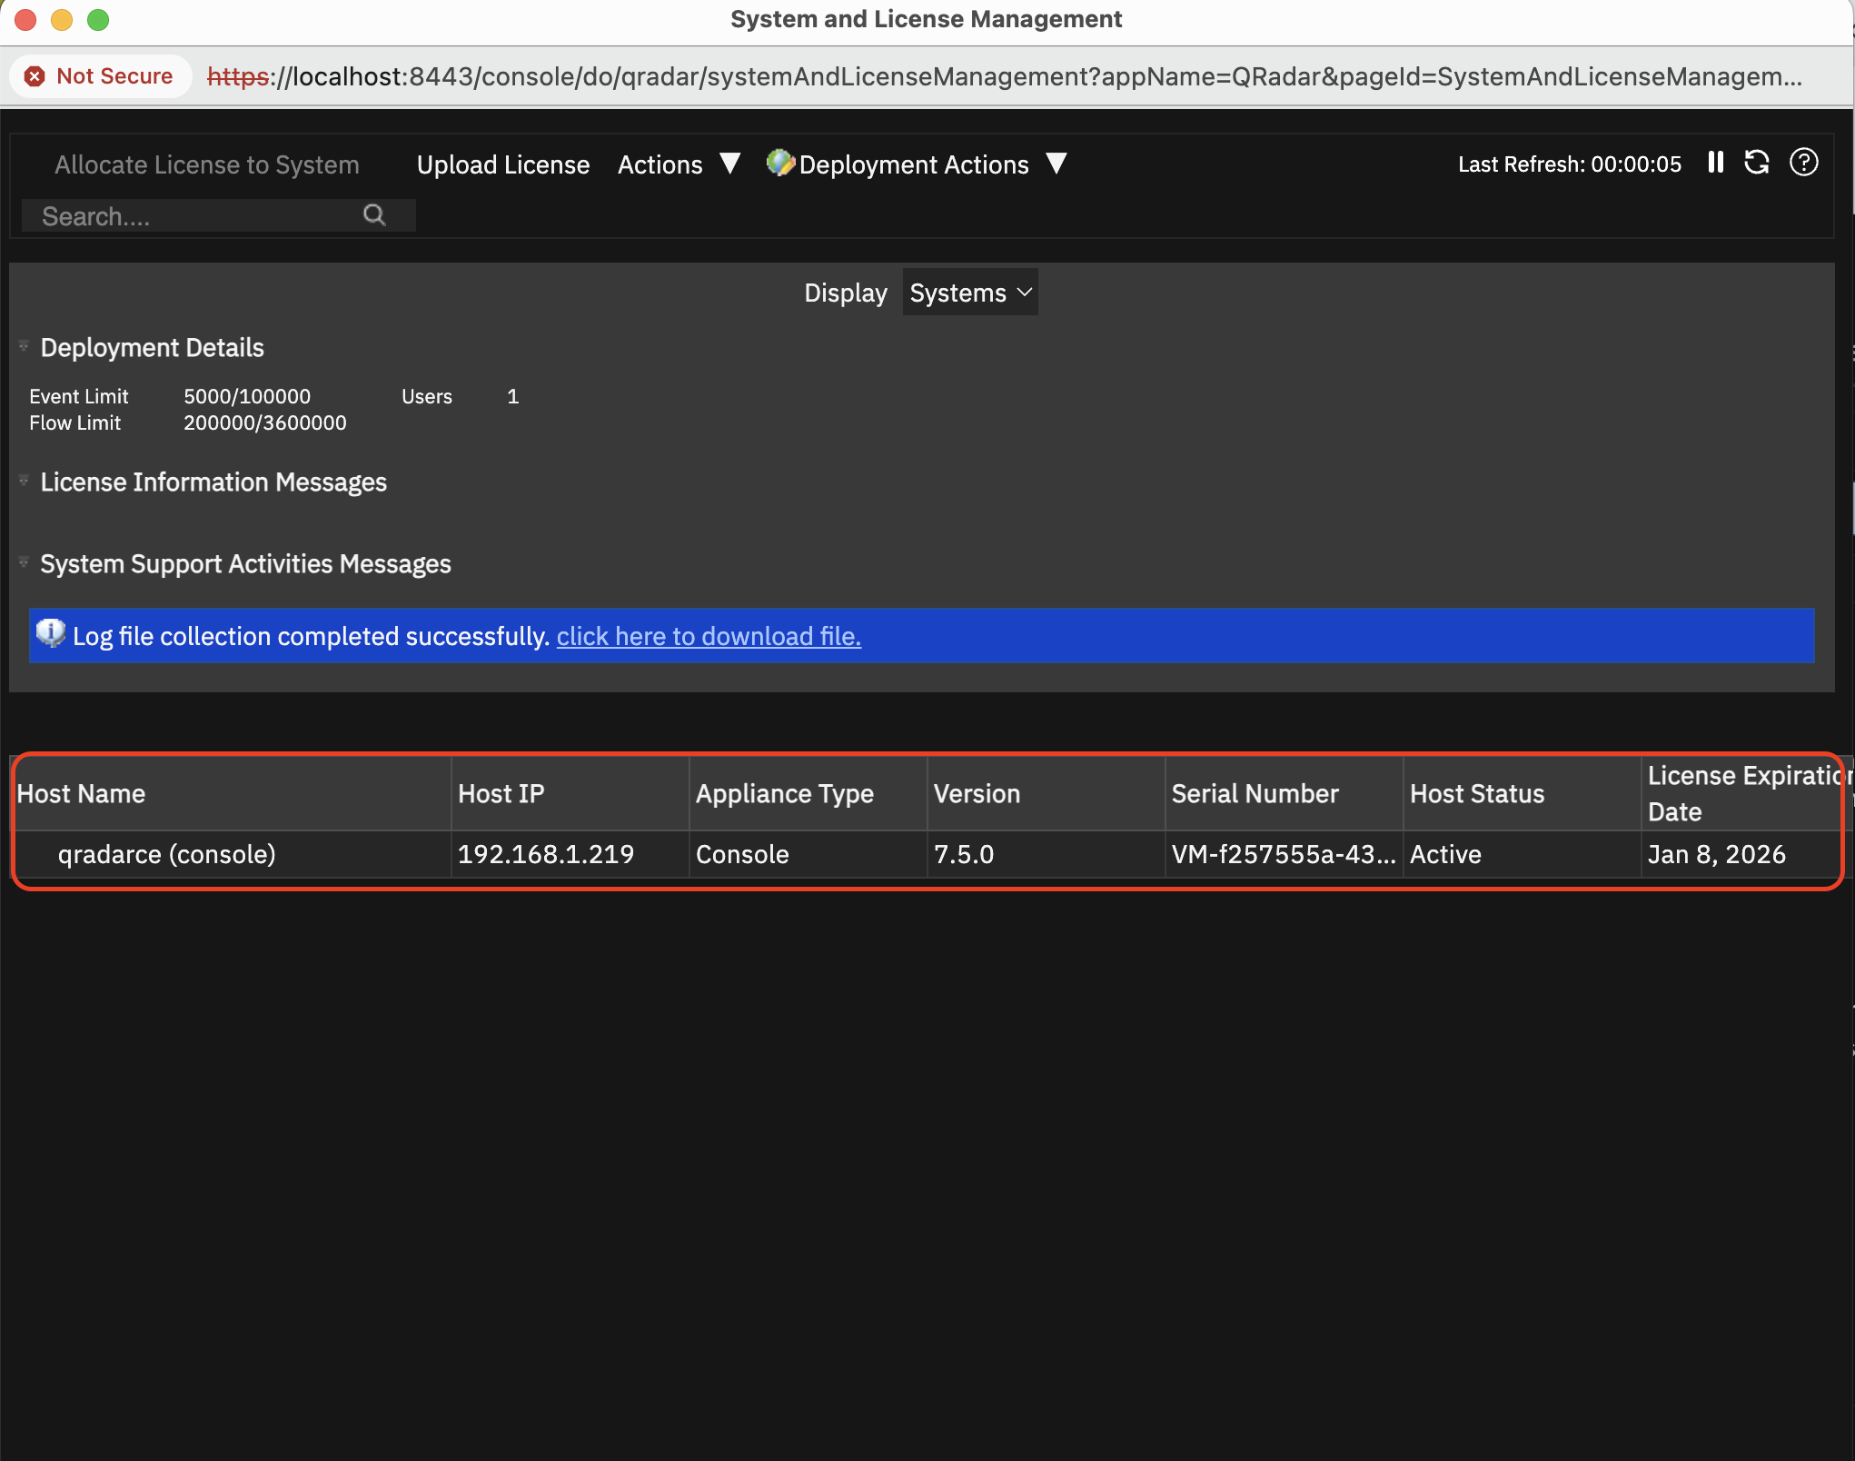Collapse the System Support Activities Messages section

coord(24,562)
